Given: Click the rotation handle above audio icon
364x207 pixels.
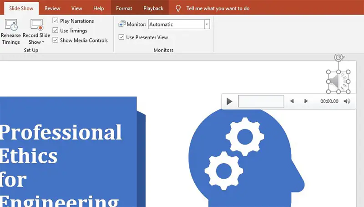Looking at the screenshot, I should point(339,57).
